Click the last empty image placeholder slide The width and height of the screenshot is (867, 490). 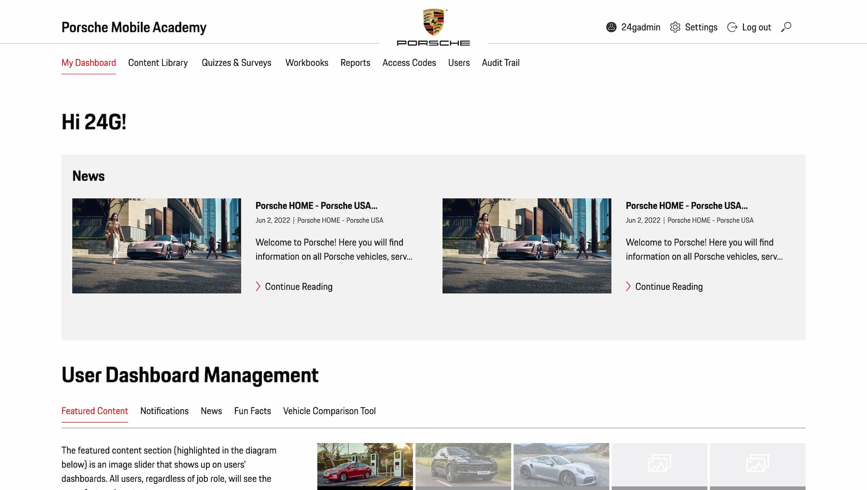(757, 464)
